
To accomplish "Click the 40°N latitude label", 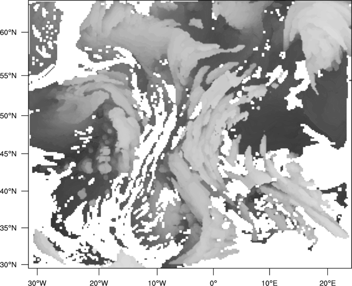I will (x=8, y=191).
